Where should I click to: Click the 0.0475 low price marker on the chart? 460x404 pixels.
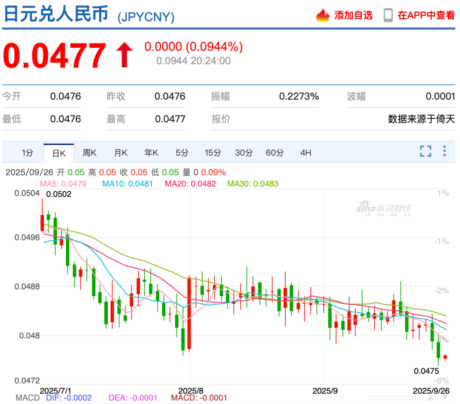[426, 371]
